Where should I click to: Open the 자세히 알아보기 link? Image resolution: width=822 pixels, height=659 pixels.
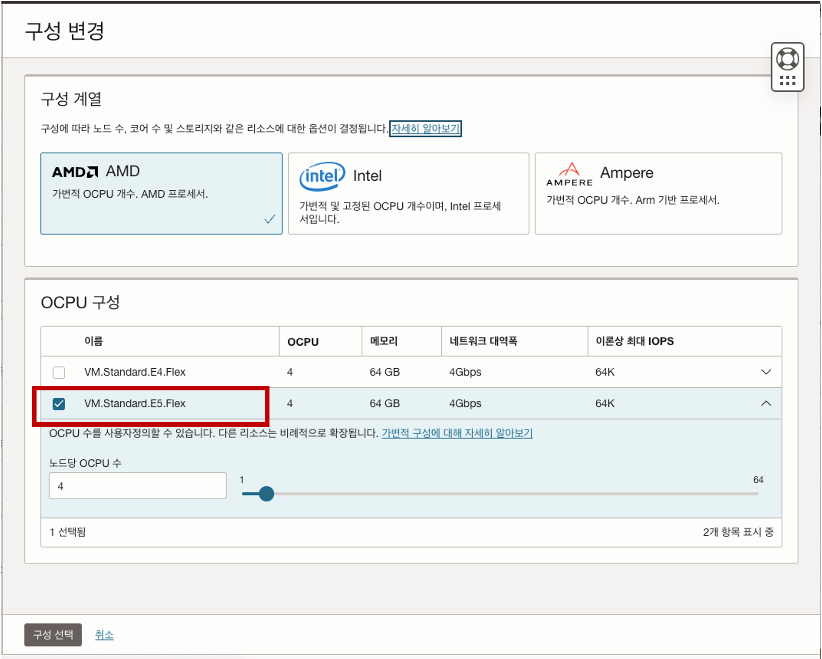[x=425, y=128]
